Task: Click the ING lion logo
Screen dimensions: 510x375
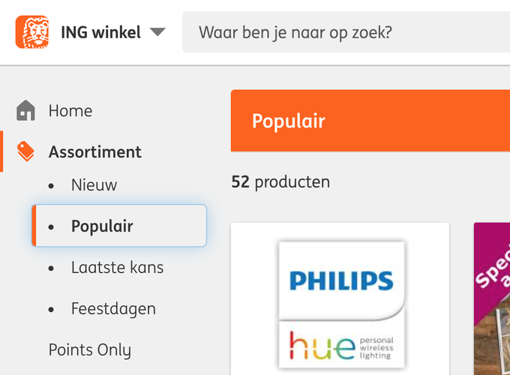Action: 31,32
